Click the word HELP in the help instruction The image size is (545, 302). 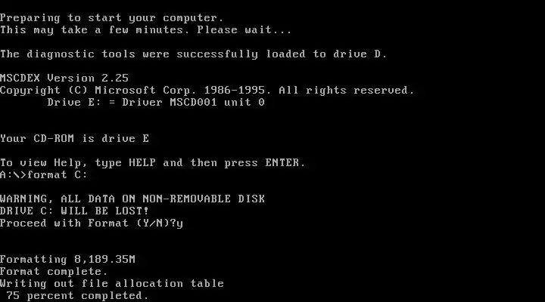click(142, 162)
